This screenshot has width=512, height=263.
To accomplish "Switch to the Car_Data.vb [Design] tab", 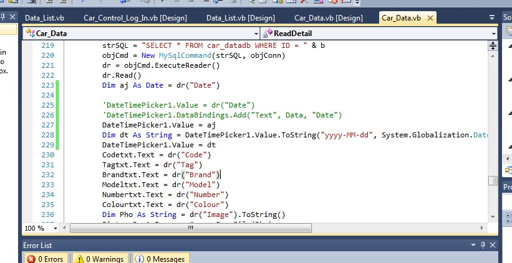I will point(329,18).
